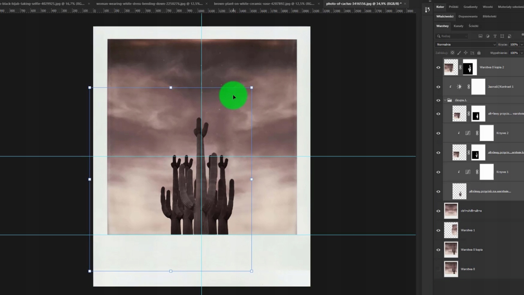Select the ctrl+shift+alt+e layer thumbnail

pyautogui.click(x=451, y=211)
